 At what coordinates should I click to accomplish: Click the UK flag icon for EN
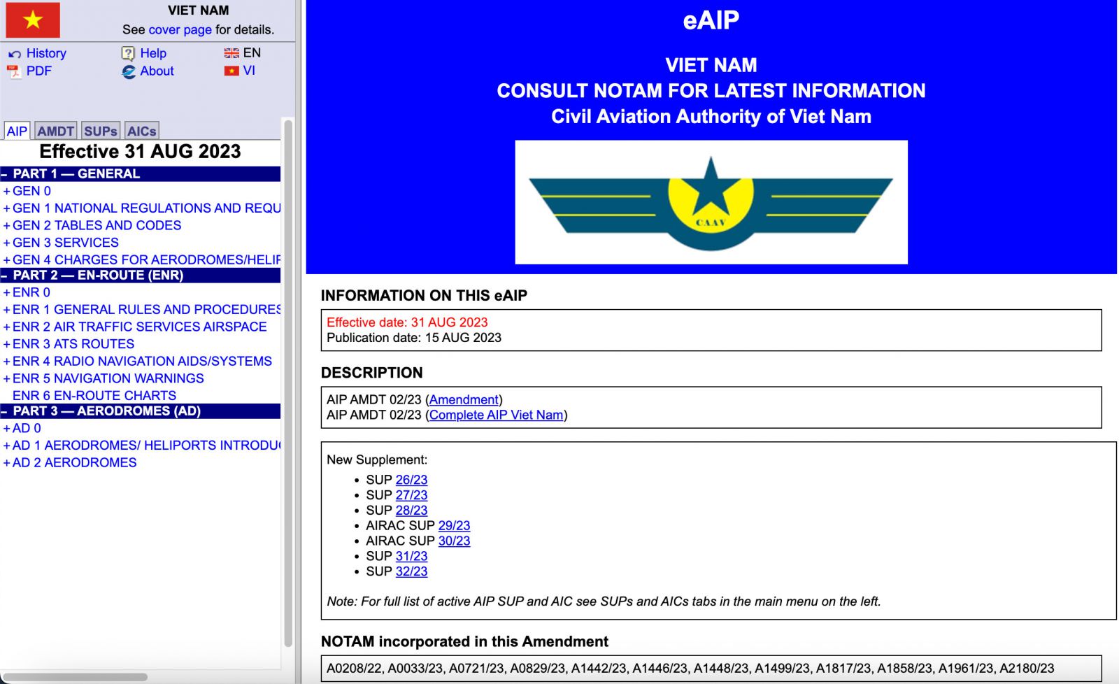(231, 53)
